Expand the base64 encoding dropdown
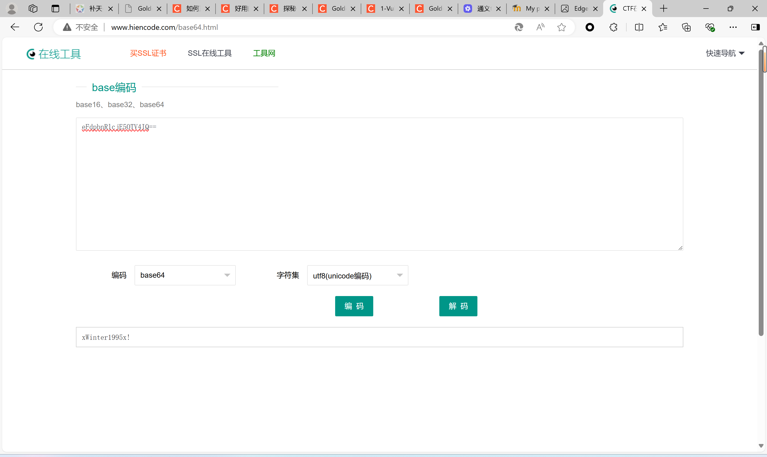The image size is (767, 457). tap(185, 275)
